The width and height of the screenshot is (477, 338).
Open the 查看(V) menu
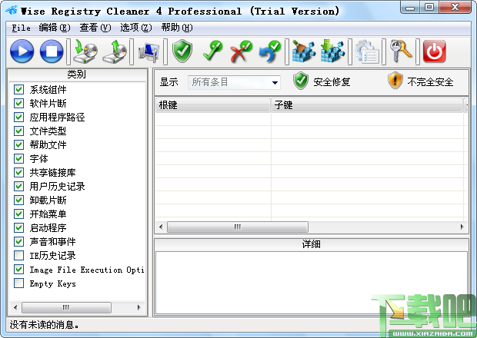[95, 28]
